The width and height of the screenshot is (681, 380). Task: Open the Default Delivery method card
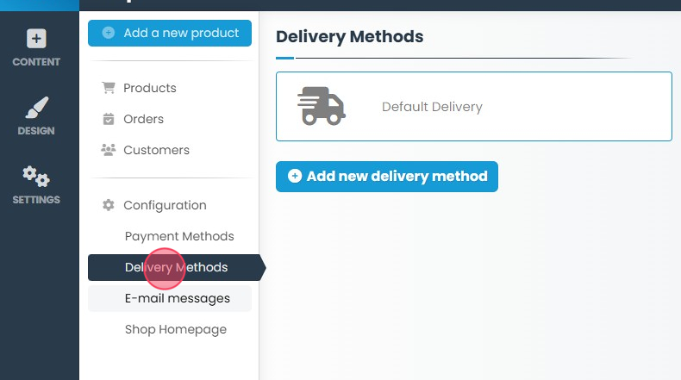[473, 107]
